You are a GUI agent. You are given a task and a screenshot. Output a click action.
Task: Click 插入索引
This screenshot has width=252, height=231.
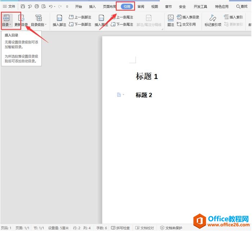[233, 17]
